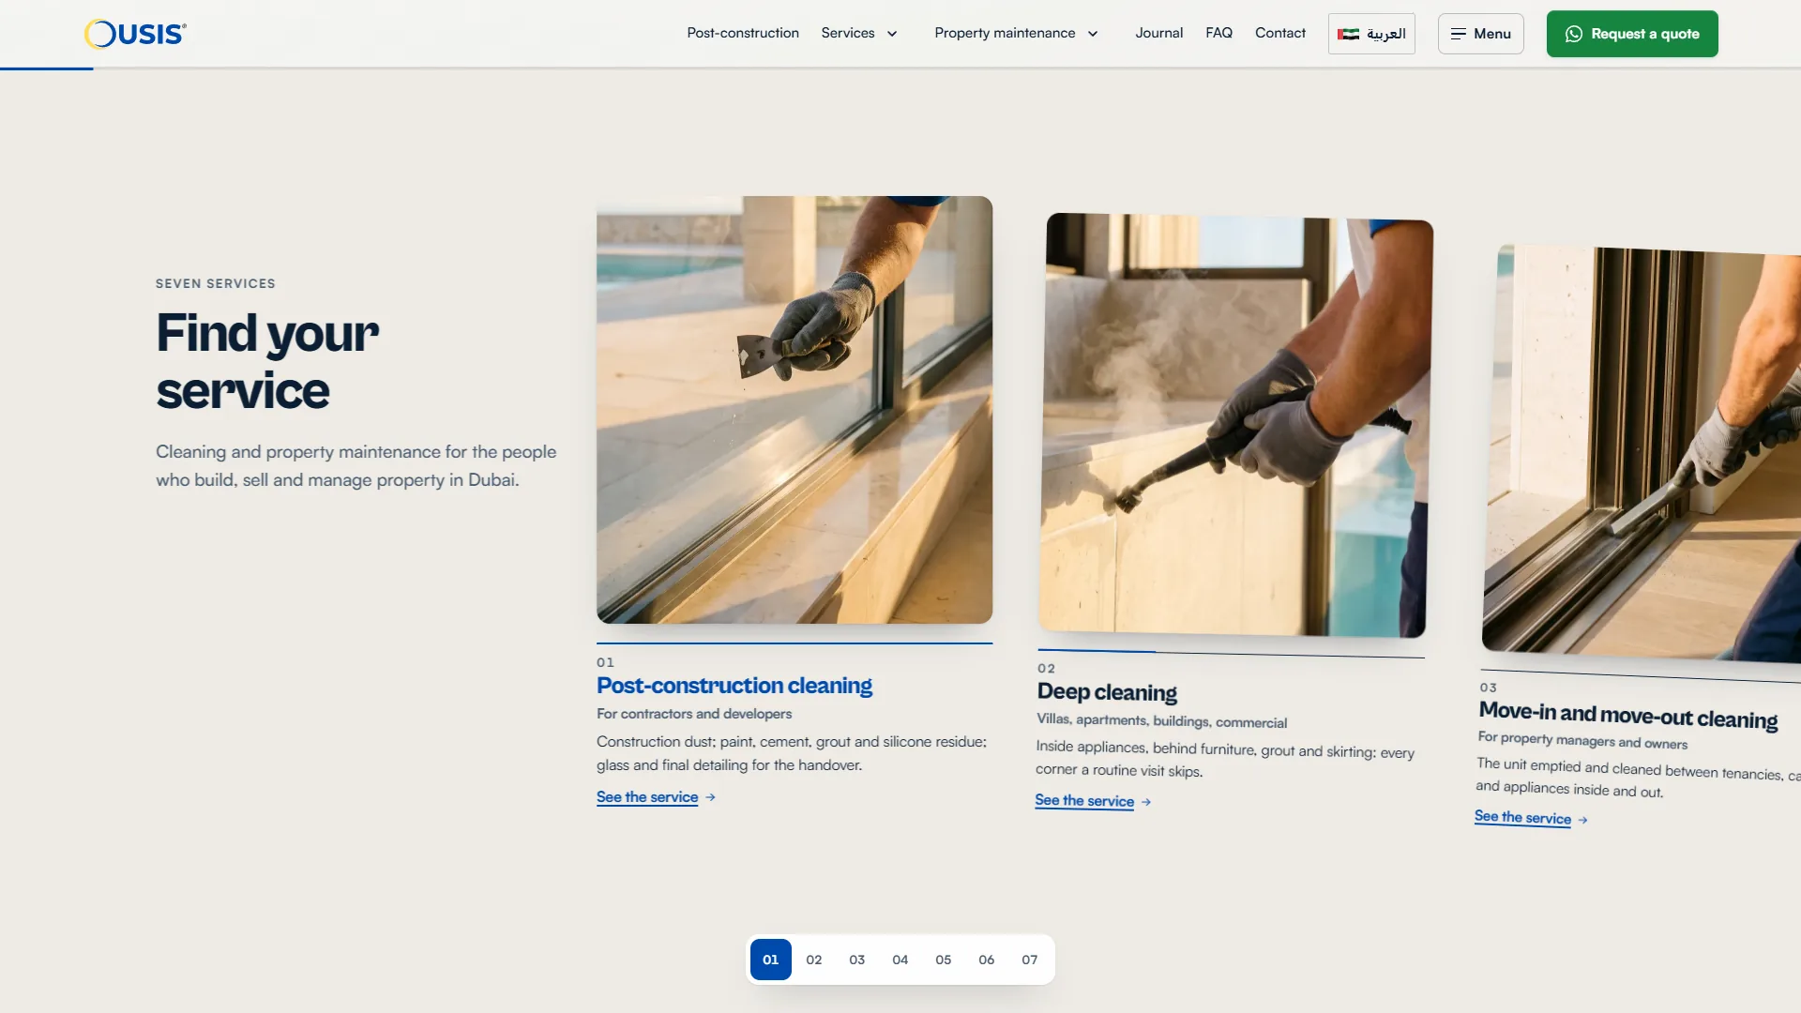Viewport: 1801px width, 1013px height.
Task: Open See the service for Deep cleaning
Action: pos(1084,801)
